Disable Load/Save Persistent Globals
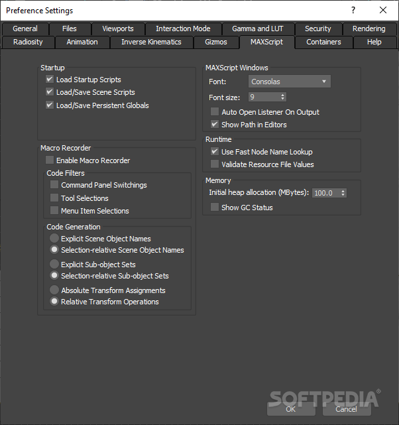 coord(50,105)
